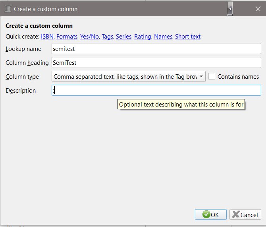Click the Description label
266x227 pixels.
pyautogui.click(x=21, y=90)
